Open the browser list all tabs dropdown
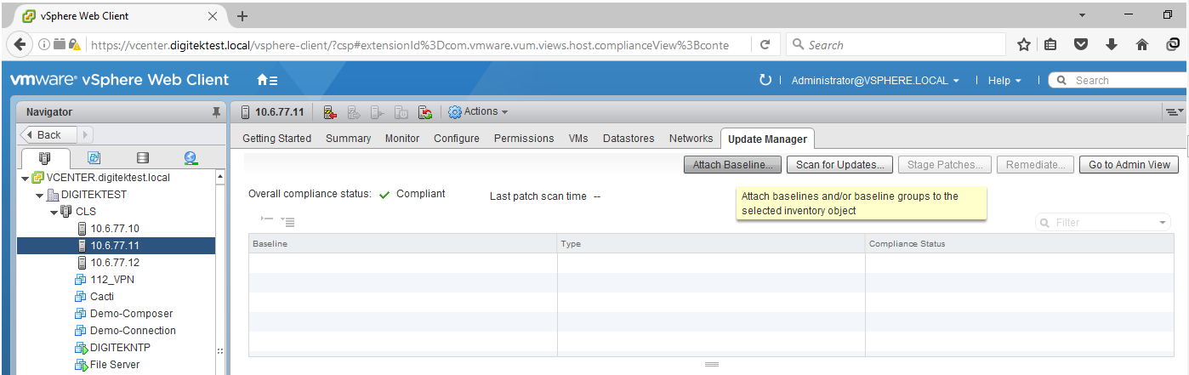 point(1082,16)
